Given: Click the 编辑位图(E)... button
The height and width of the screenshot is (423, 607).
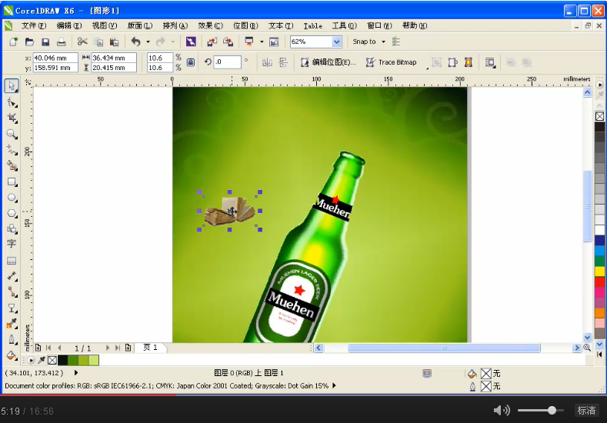Looking at the screenshot, I should [329, 62].
